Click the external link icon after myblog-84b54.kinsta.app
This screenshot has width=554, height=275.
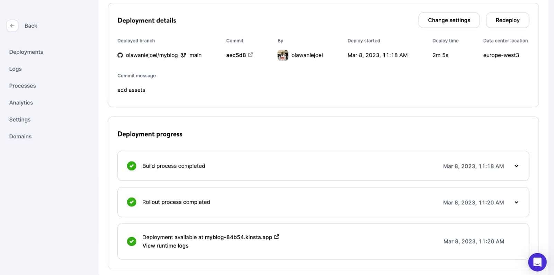tap(277, 237)
